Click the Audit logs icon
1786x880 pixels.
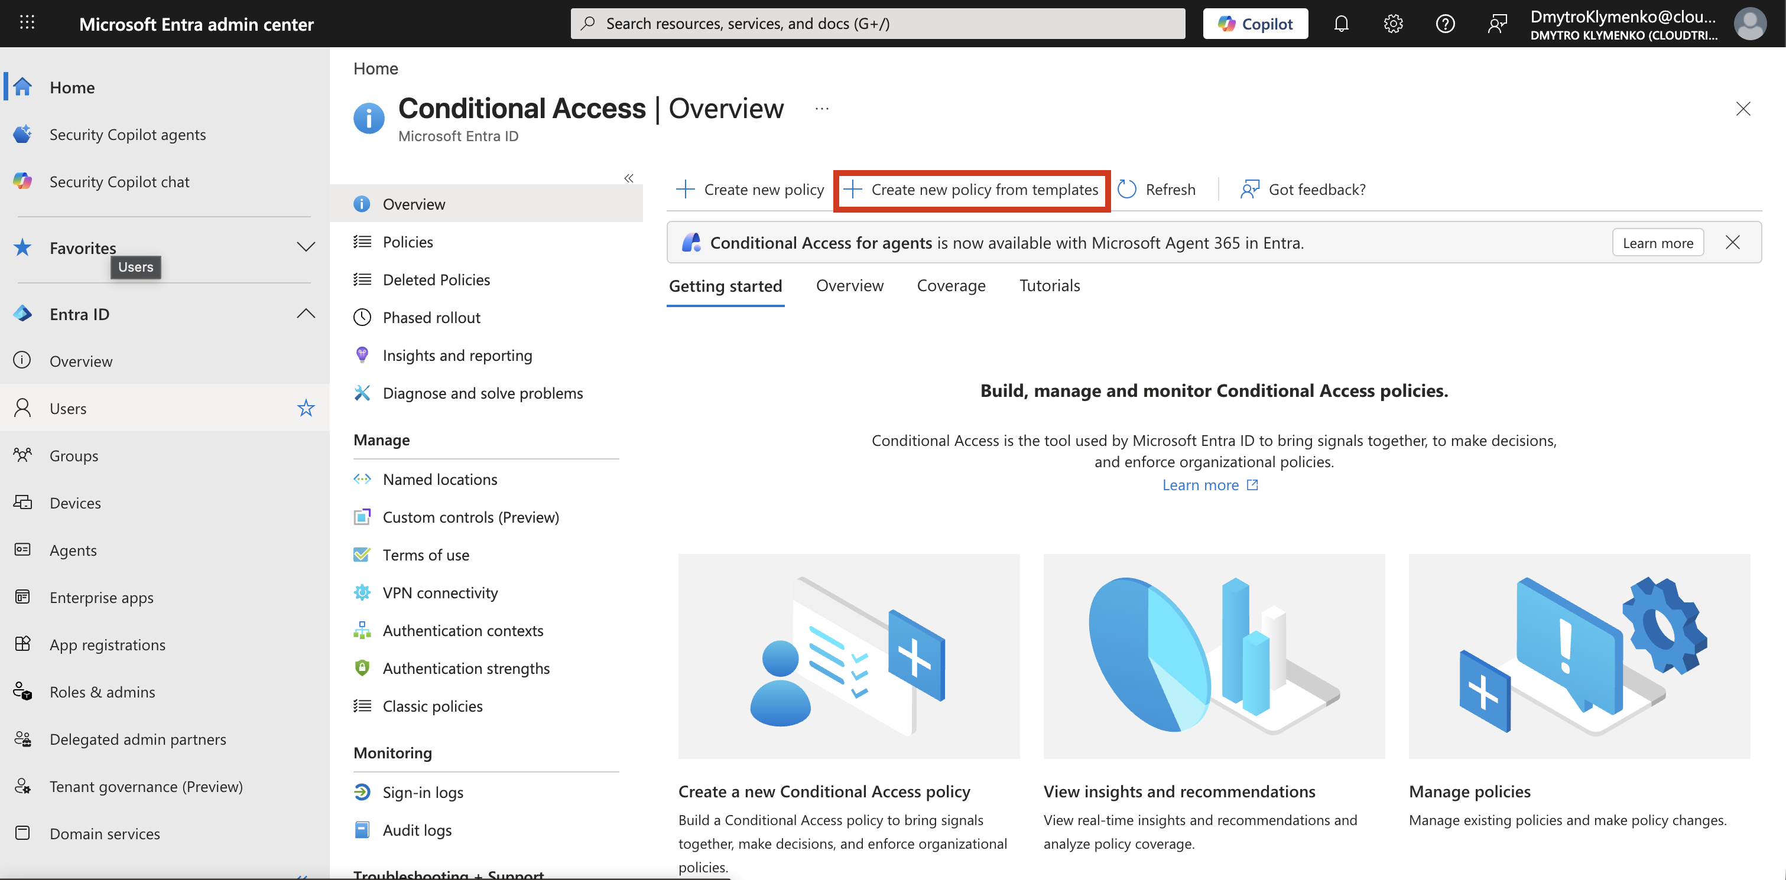362,829
